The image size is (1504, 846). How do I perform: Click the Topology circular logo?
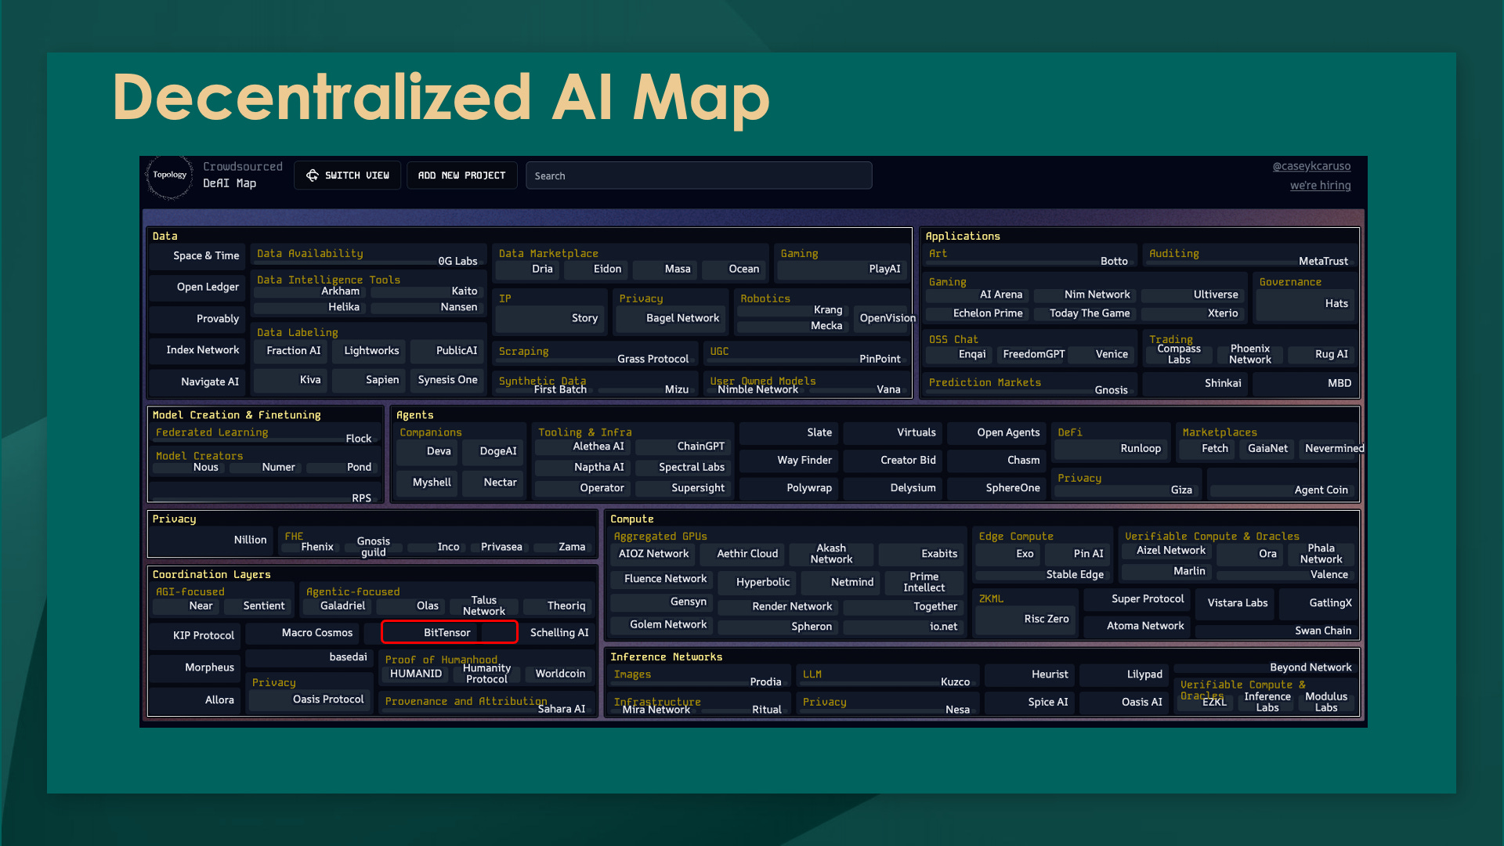coord(169,176)
